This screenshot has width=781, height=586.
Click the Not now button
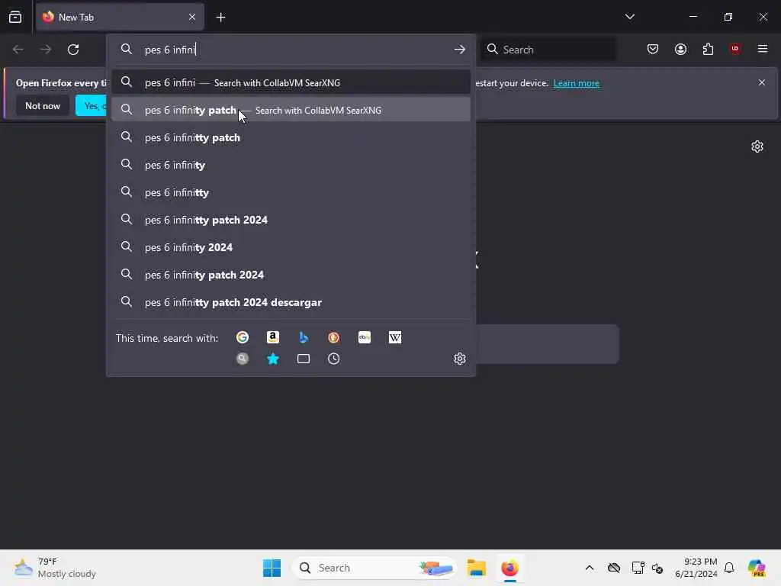pyautogui.click(x=43, y=105)
